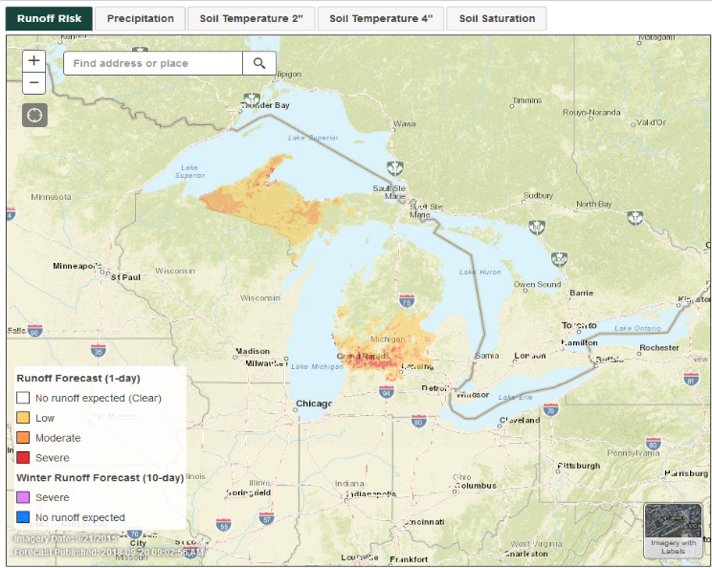The height and width of the screenshot is (568, 712).
Task: Select the Soil Saturation tab
Action: pos(497,19)
